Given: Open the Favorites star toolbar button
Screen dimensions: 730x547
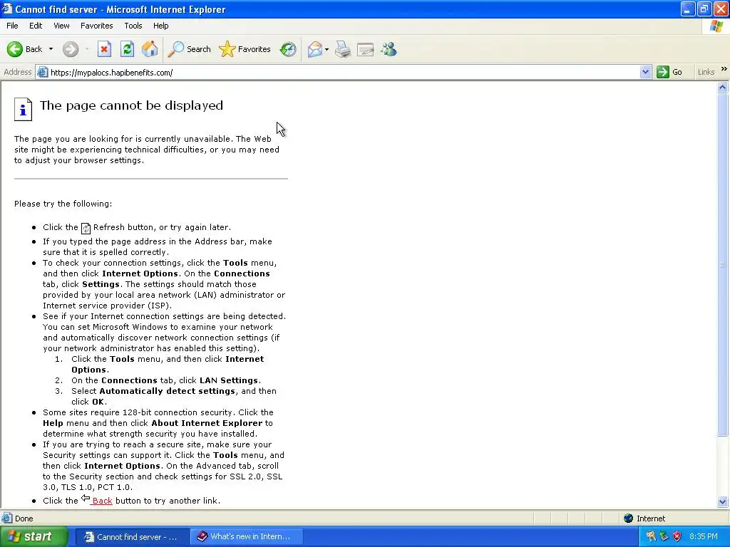Looking at the screenshot, I should 245,49.
